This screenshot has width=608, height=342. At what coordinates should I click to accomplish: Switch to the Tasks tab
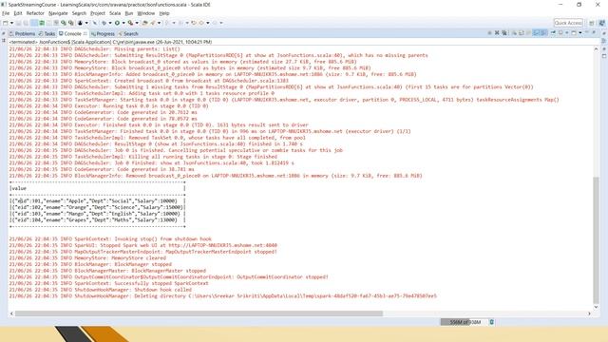47,34
